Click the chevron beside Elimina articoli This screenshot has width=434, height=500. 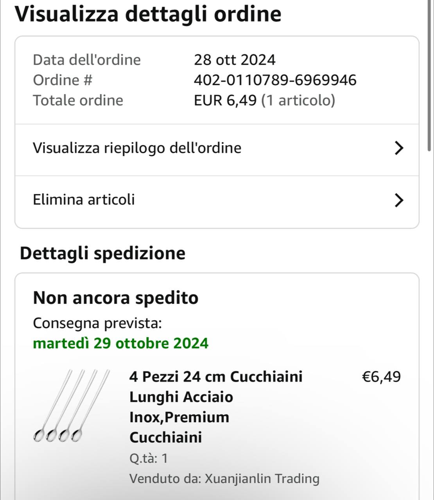coord(398,200)
